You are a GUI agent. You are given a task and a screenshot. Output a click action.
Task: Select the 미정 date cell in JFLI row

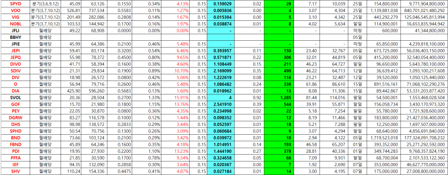(358, 30)
